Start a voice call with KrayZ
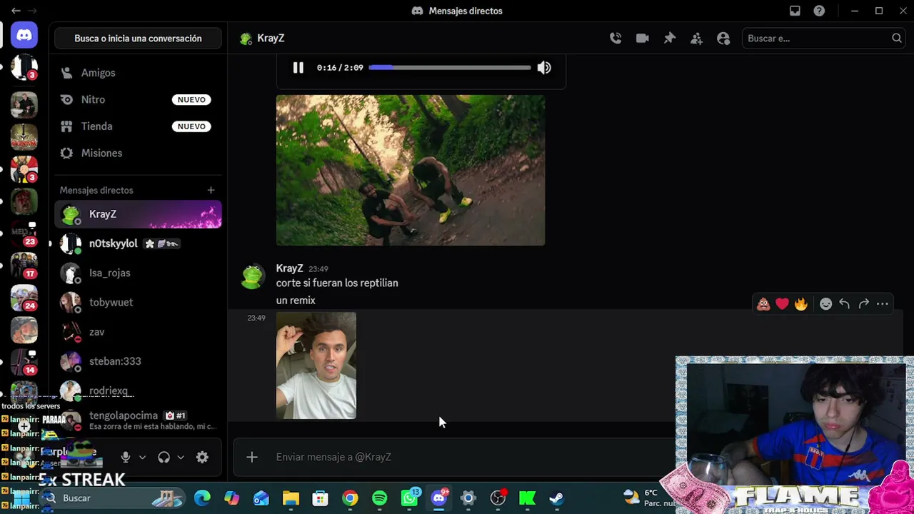This screenshot has width=914, height=514. [616, 39]
